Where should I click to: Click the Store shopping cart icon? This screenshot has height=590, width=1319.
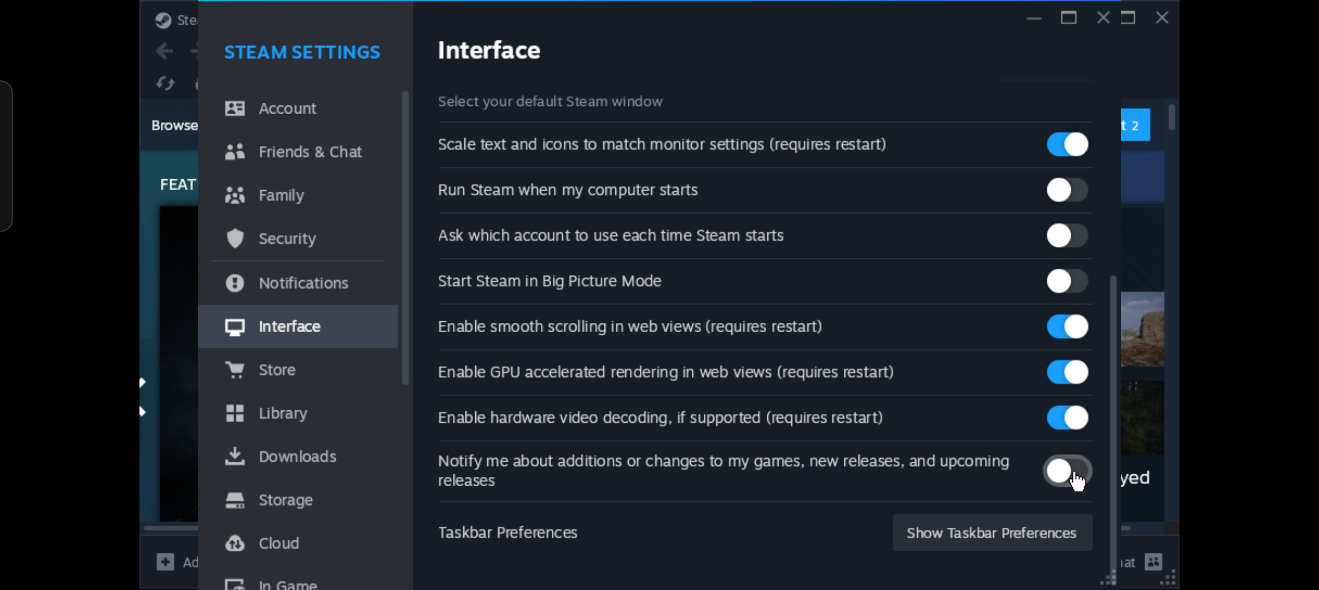click(x=235, y=370)
